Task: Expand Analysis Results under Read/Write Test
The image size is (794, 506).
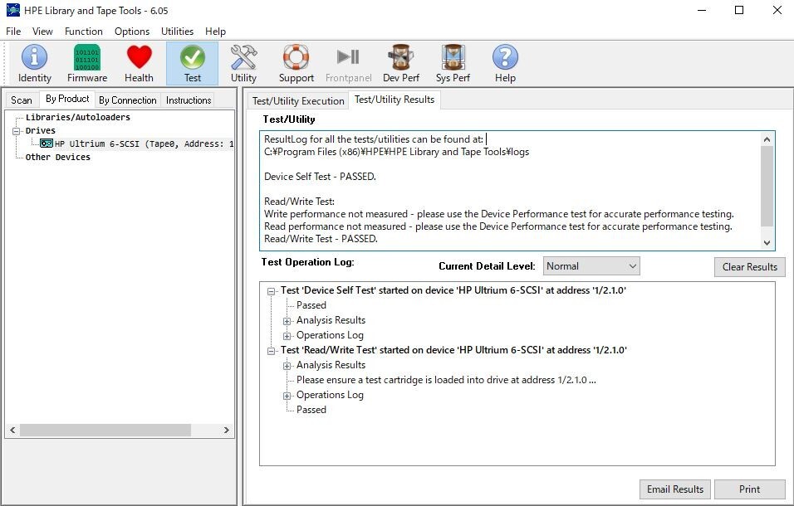Action: click(287, 366)
